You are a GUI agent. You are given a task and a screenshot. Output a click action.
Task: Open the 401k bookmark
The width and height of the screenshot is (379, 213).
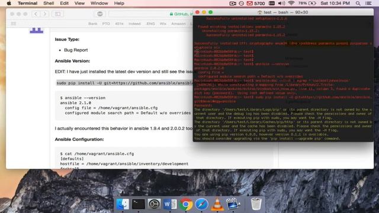(119, 24)
